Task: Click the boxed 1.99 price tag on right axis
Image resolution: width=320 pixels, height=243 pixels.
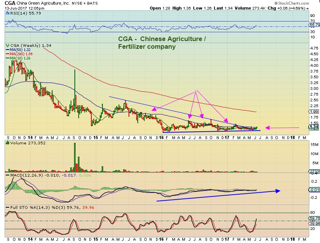Action: coord(314,111)
